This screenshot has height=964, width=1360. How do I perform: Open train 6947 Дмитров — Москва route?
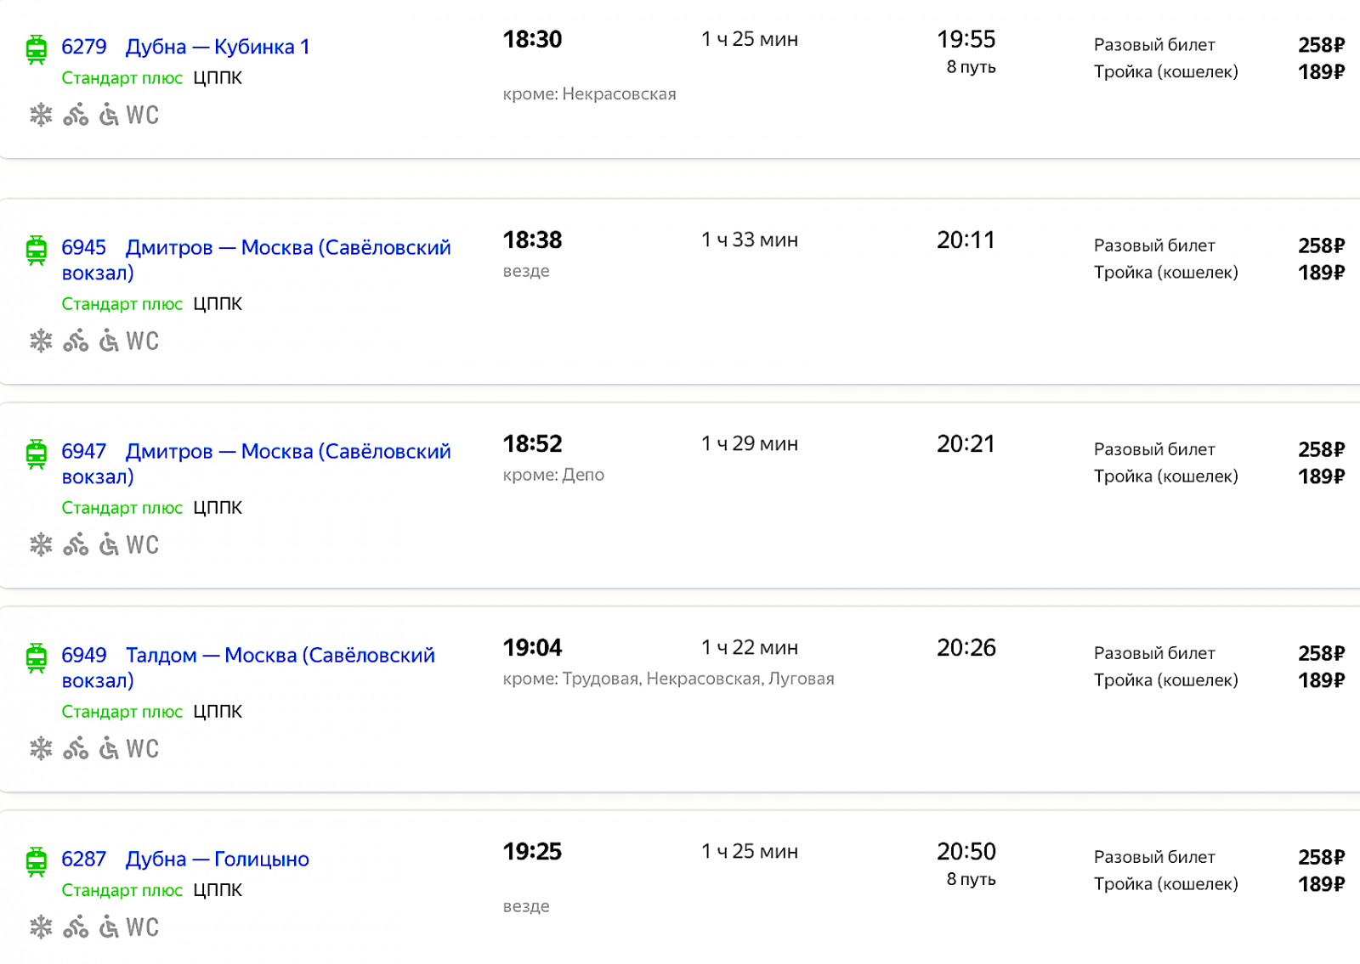(x=256, y=464)
